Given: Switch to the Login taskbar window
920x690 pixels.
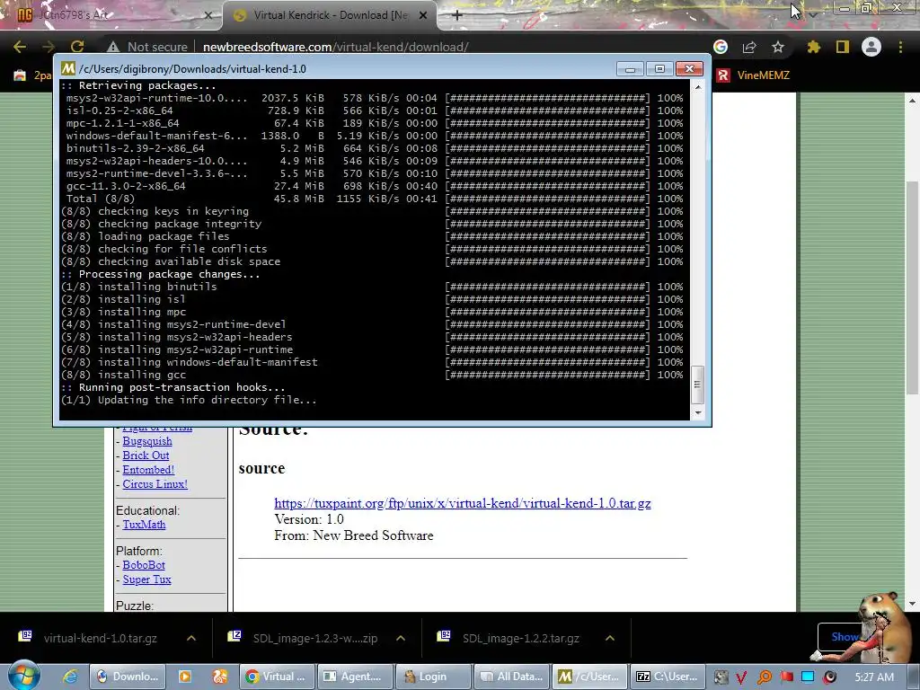Looking at the screenshot, I should [433, 677].
